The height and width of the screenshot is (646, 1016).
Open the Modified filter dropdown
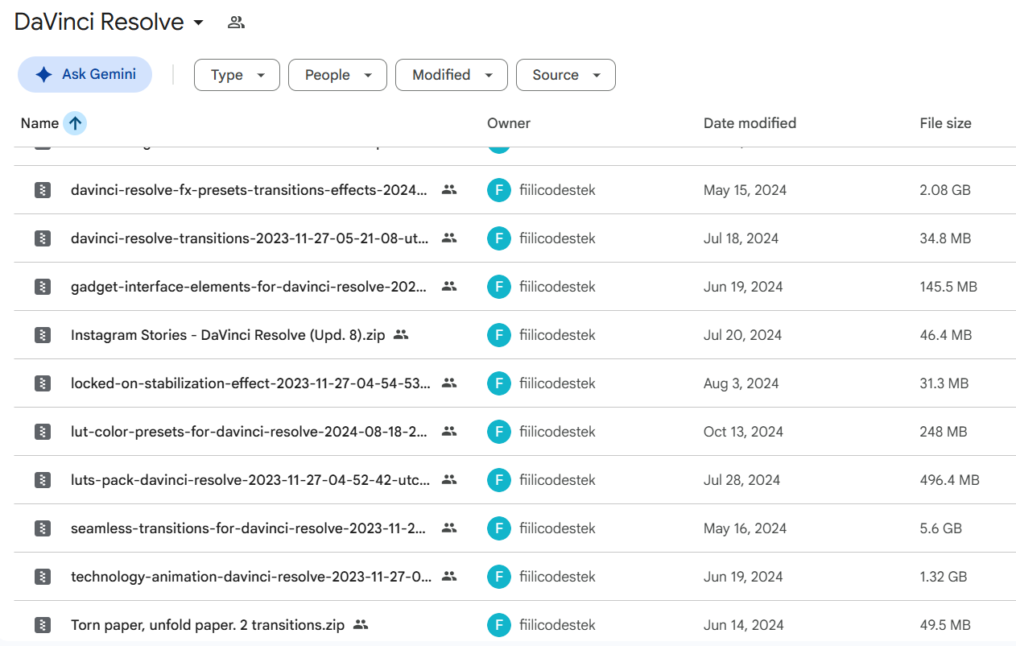tap(452, 75)
